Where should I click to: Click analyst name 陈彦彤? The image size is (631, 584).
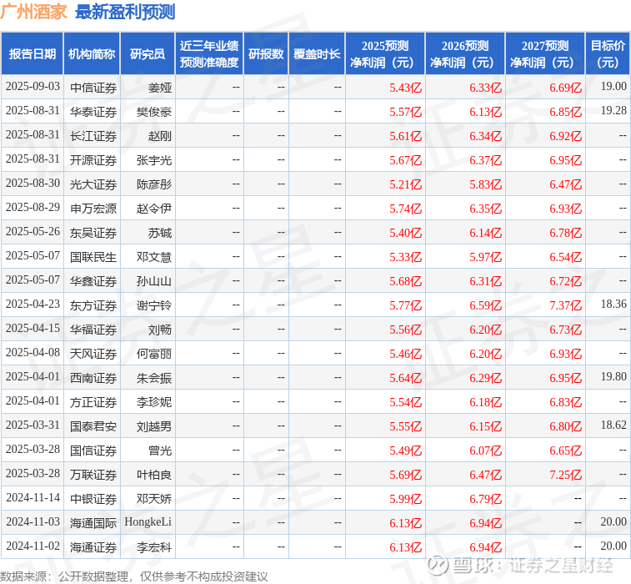(154, 184)
